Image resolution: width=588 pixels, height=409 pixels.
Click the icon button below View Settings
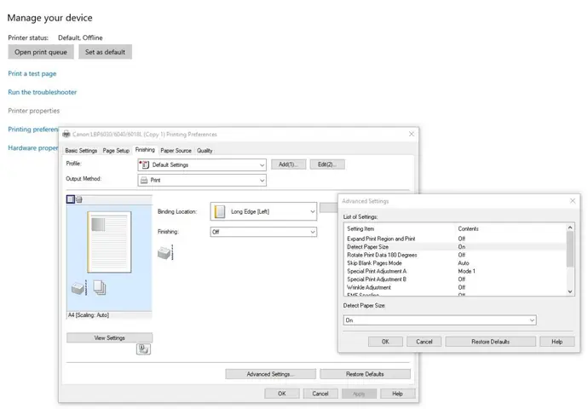pyautogui.click(x=143, y=349)
